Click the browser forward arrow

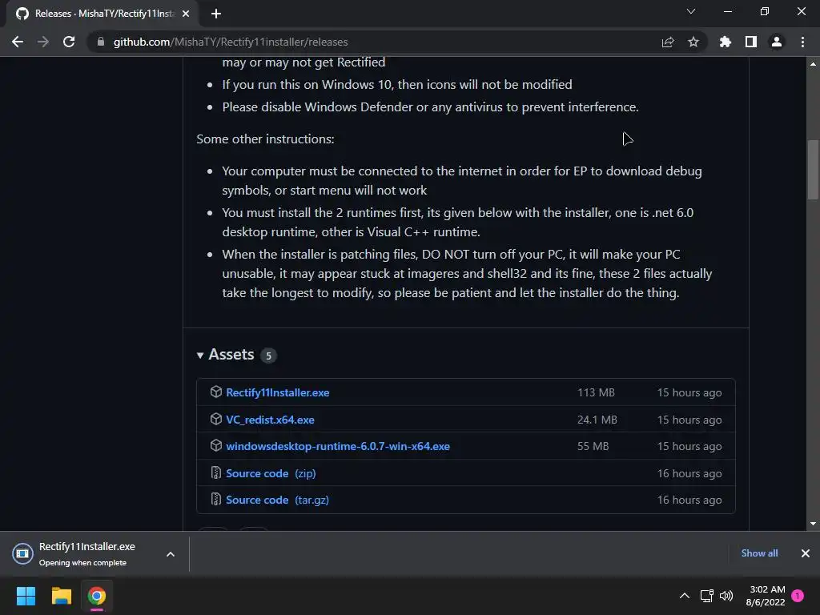pyautogui.click(x=43, y=42)
